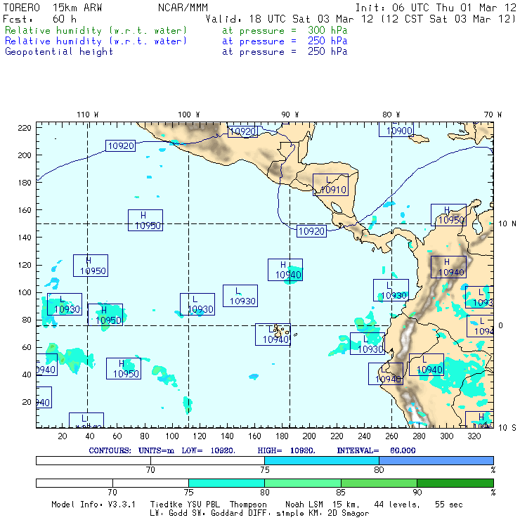This screenshot has width=520, height=520.
Task: Click the Geopotential height legend entry
Action: pyautogui.click(x=59, y=51)
